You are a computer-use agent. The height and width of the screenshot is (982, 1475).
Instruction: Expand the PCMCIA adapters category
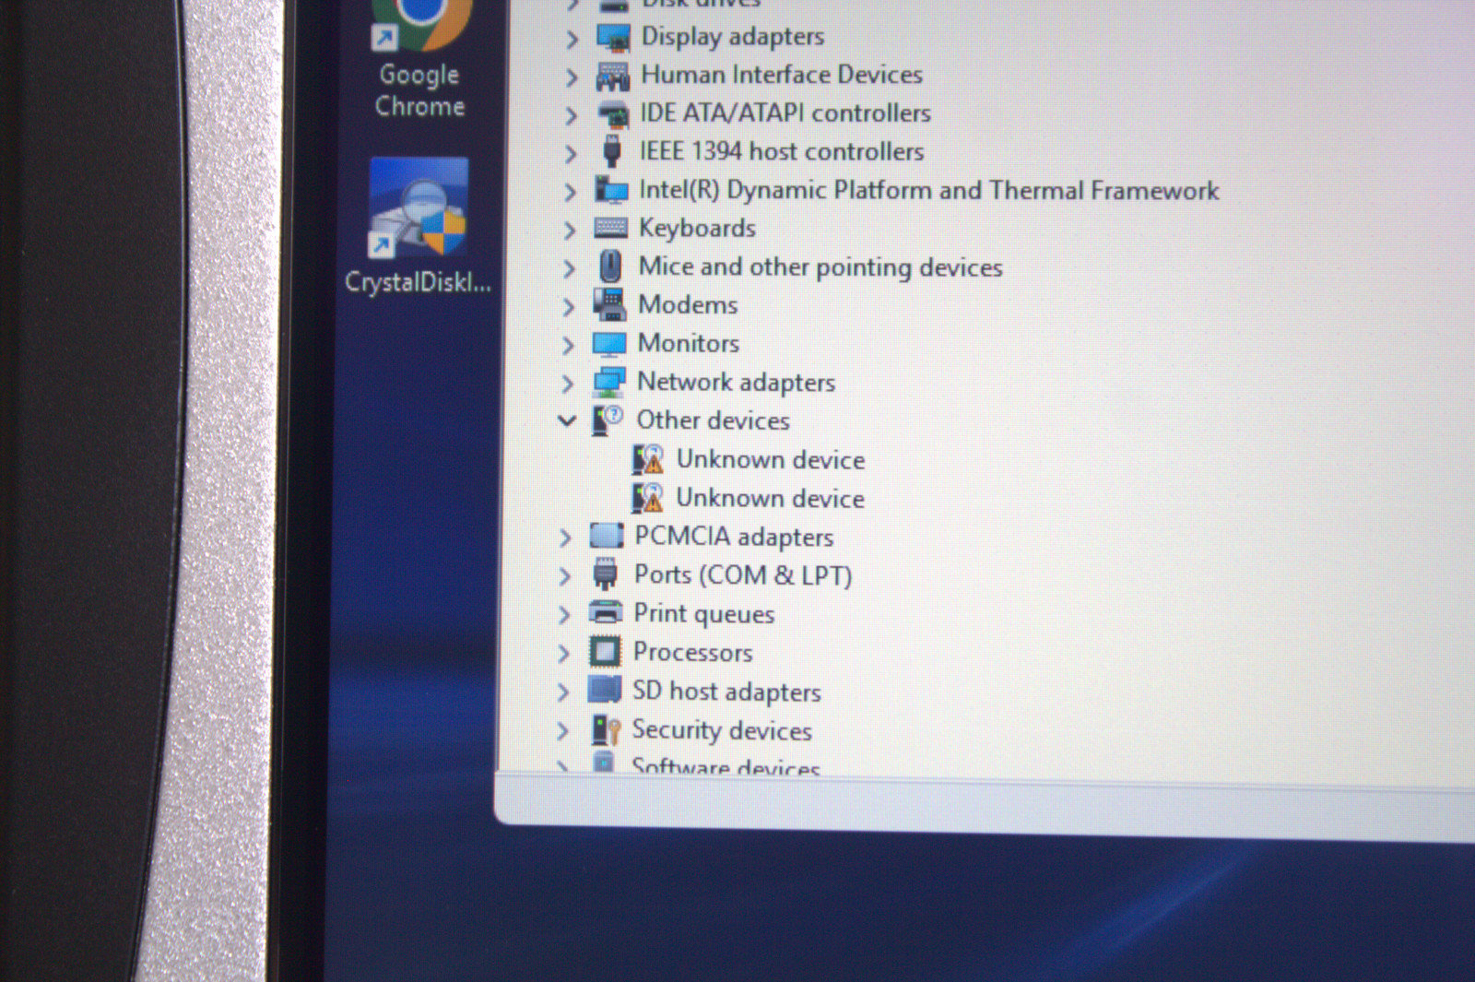point(565,537)
